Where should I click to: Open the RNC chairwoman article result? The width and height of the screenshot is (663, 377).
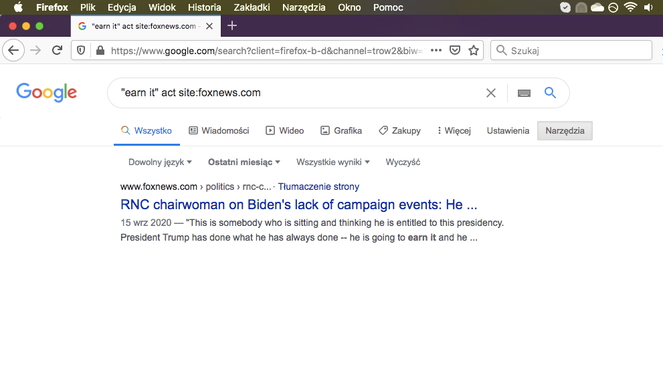[x=299, y=205]
